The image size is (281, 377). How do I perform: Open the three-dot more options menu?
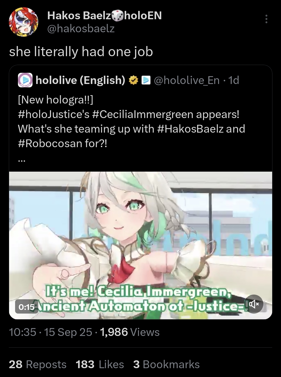tap(266, 19)
